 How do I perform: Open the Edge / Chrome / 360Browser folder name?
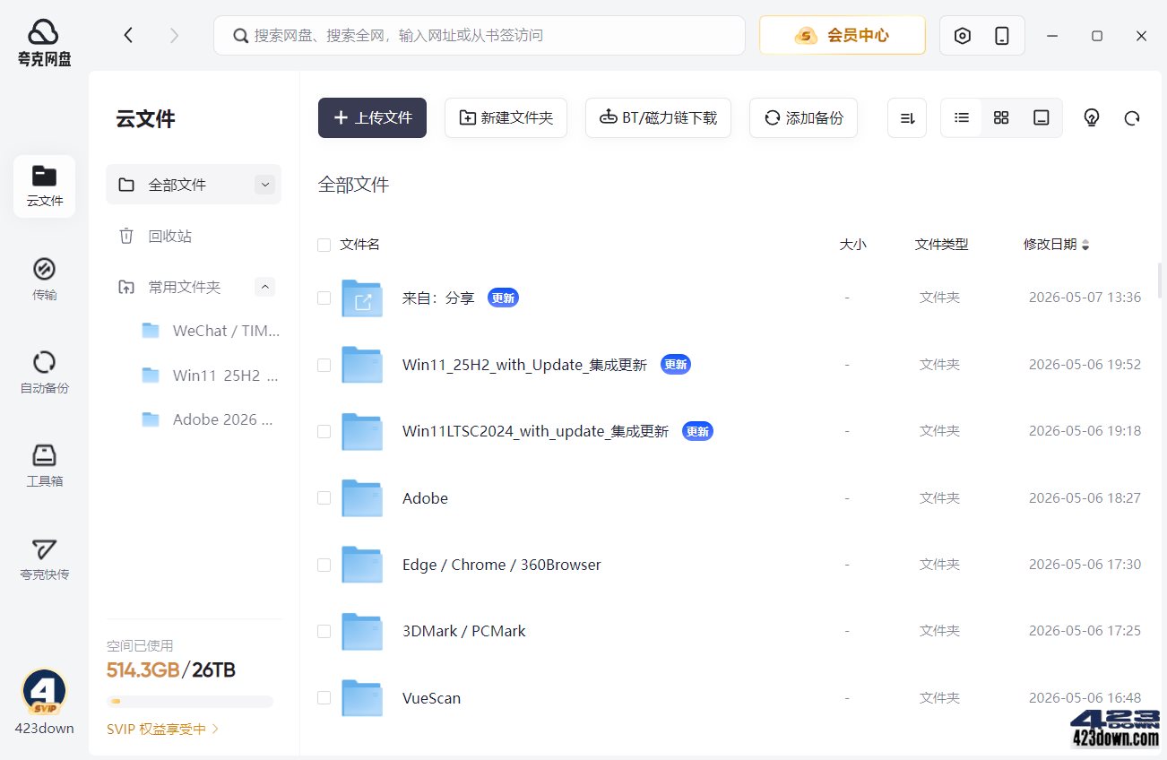pos(501,565)
